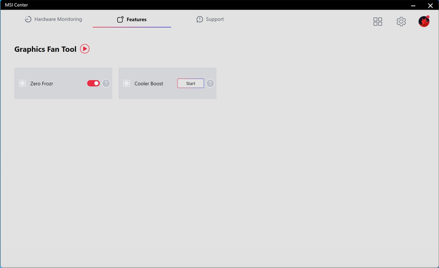Click the Zero Frozr label

(41, 83)
